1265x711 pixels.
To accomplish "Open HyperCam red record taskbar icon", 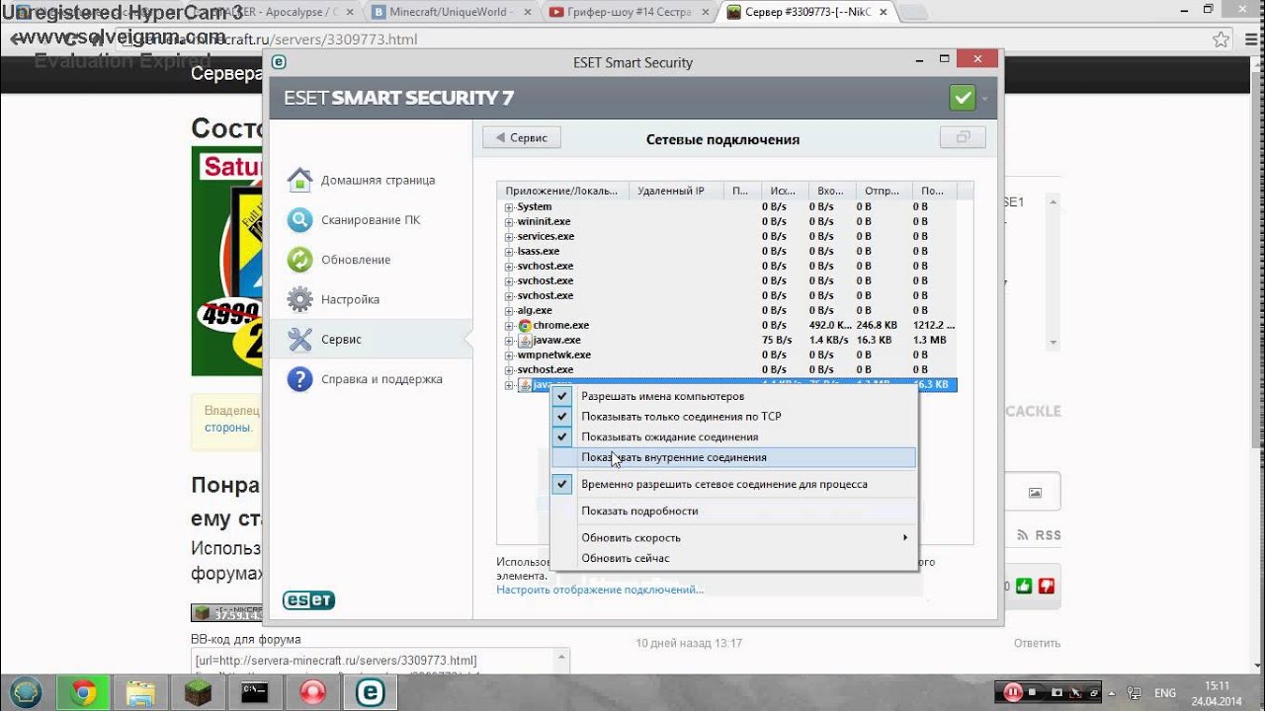I will click(312, 692).
